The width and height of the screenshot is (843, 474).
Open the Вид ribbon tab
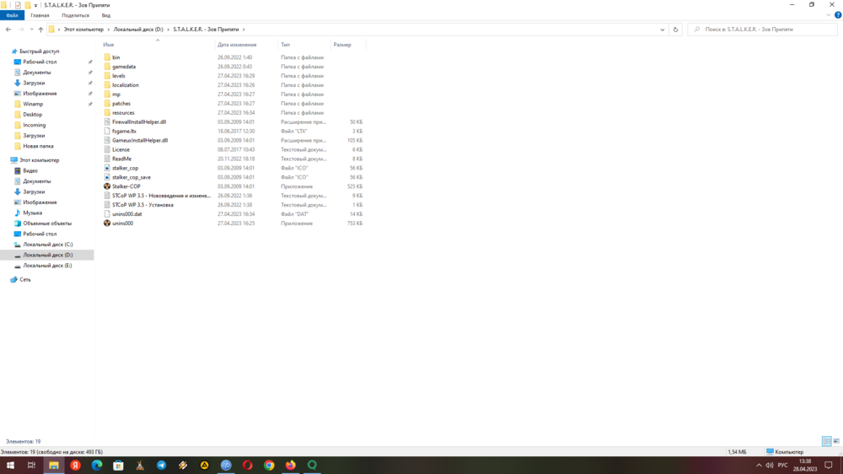[x=106, y=15]
